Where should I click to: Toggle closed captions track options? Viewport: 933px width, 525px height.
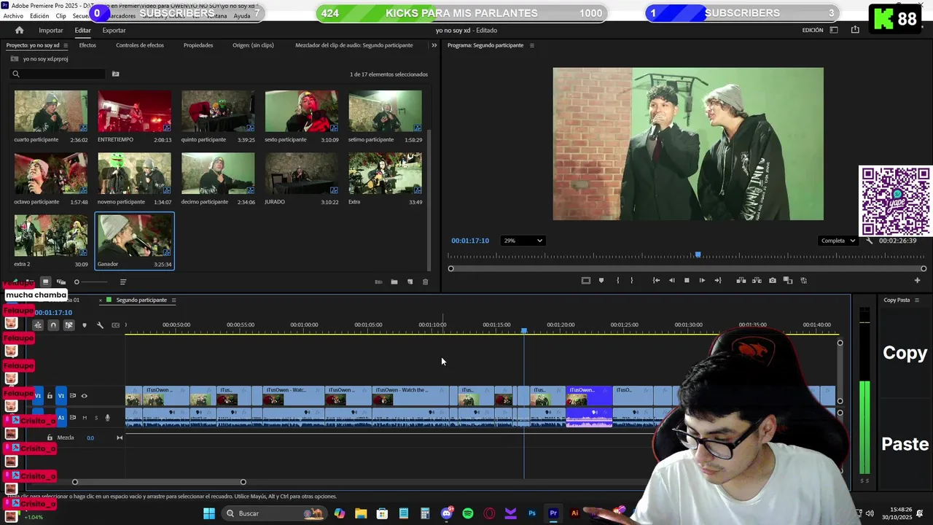pyautogui.click(x=115, y=325)
